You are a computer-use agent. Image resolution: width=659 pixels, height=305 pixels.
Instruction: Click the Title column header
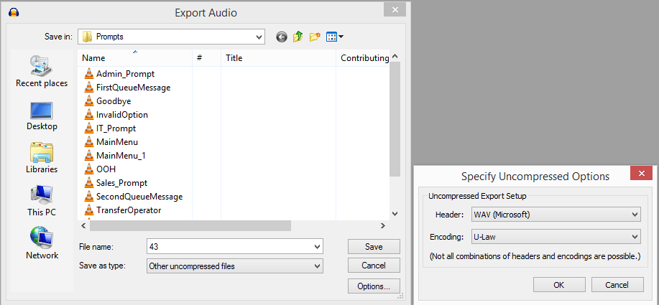234,58
